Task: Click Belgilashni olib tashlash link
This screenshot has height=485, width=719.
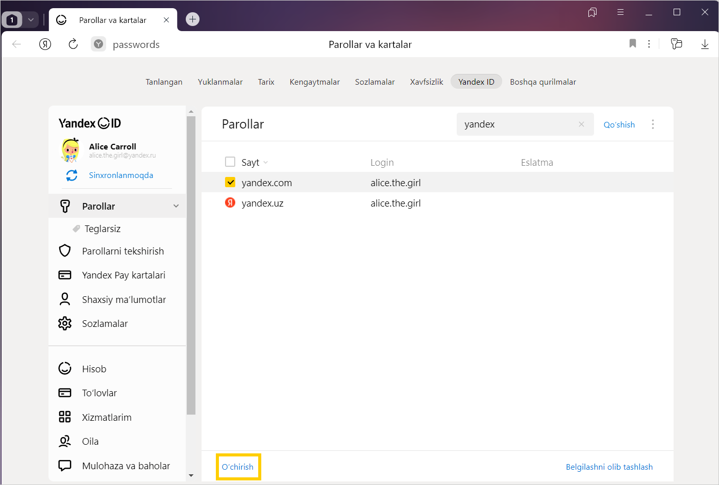Action: [x=609, y=467]
